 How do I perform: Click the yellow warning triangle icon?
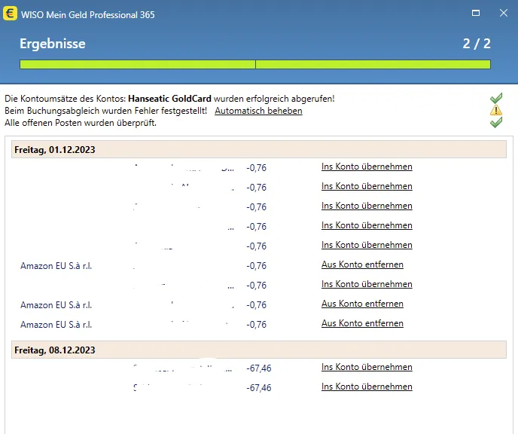click(495, 111)
